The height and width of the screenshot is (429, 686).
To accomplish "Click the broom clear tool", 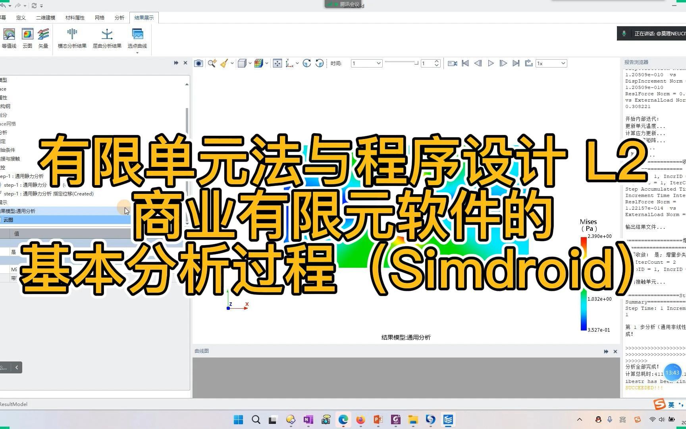I will pyautogui.click(x=224, y=63).
